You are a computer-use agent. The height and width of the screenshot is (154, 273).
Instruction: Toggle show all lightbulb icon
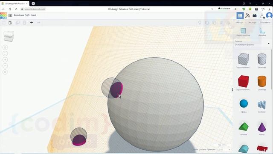[200, 23]
